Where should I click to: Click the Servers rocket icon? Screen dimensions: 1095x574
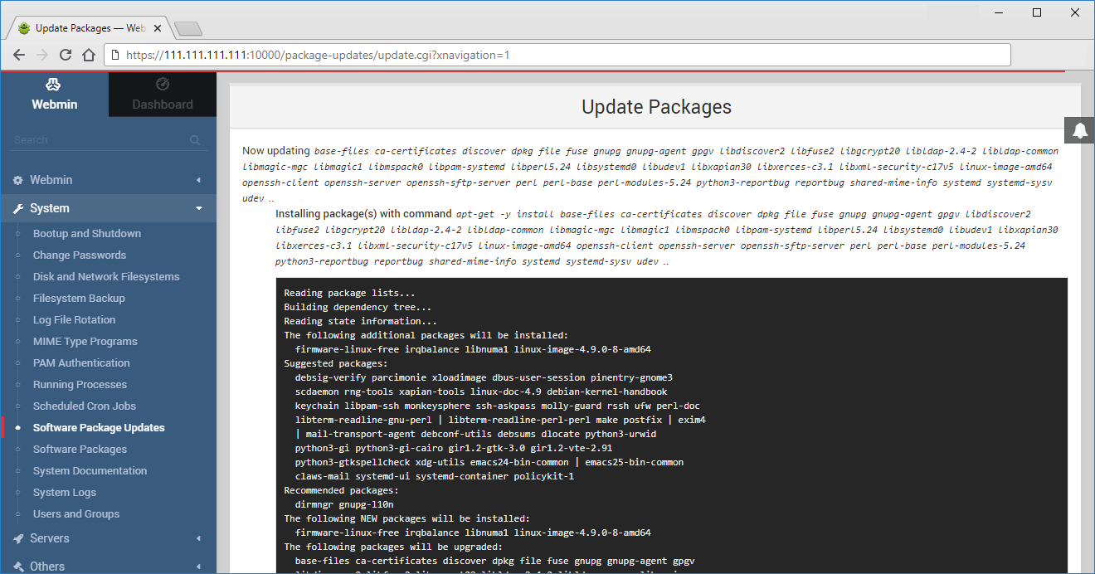18,538
